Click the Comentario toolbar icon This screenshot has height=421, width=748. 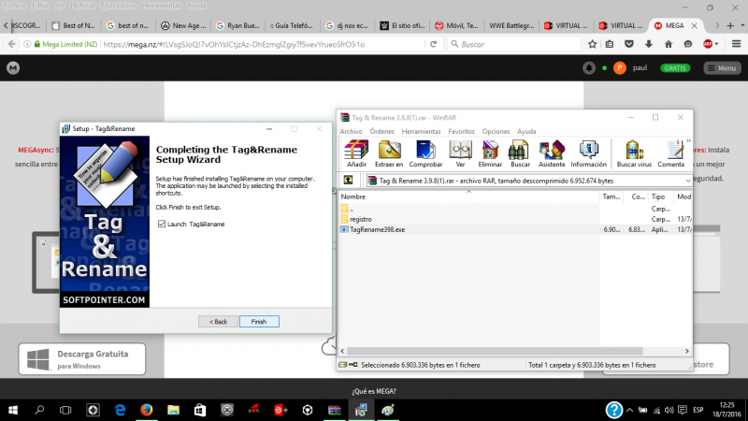click(x=671, y=153)
